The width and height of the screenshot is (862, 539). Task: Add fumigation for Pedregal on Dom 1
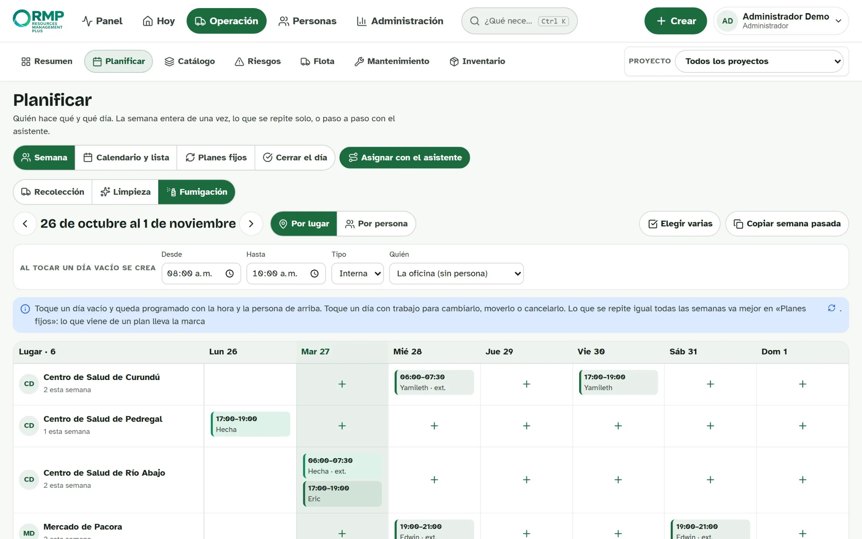(802, 426)
